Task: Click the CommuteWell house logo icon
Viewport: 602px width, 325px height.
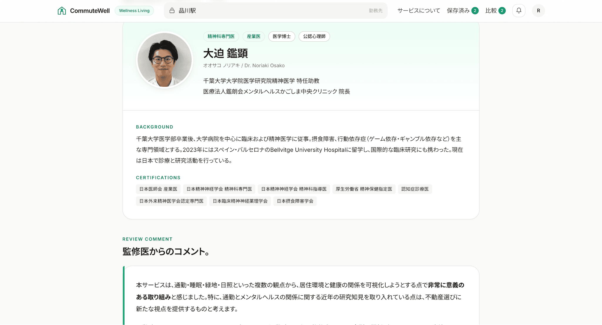Action: point(62,10)
